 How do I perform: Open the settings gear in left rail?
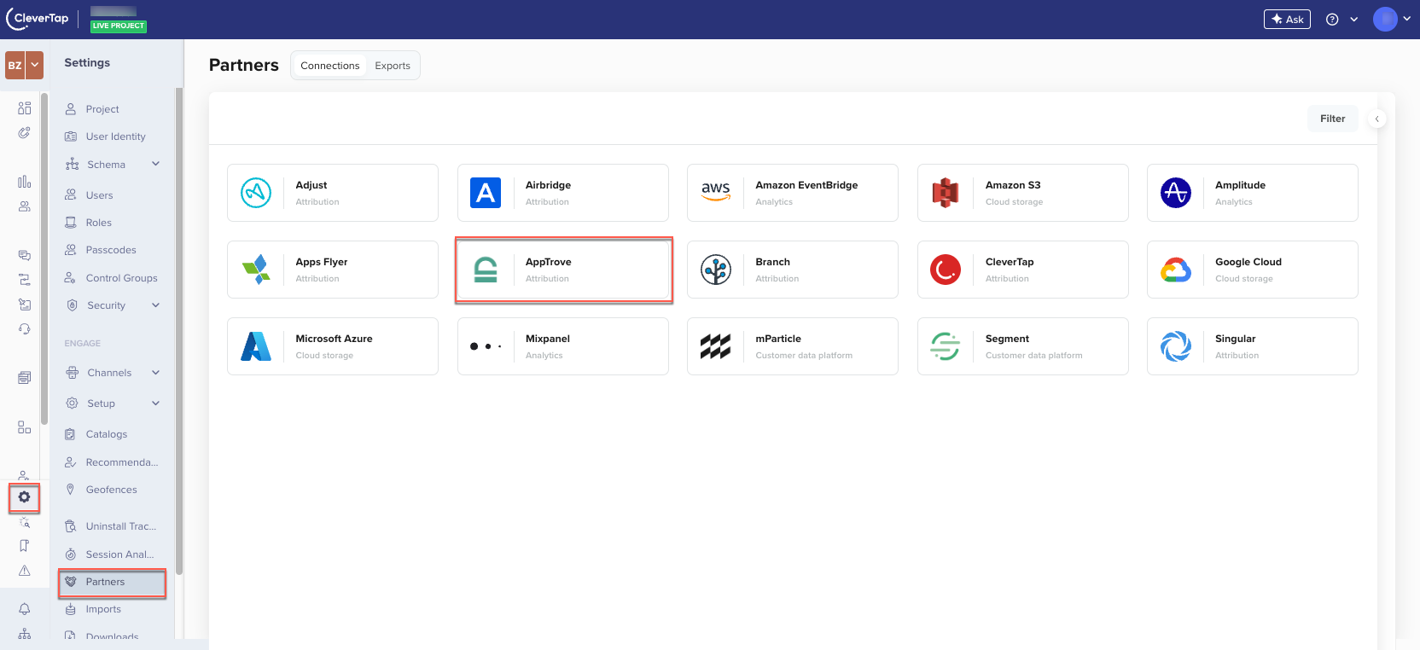[24, 496]
